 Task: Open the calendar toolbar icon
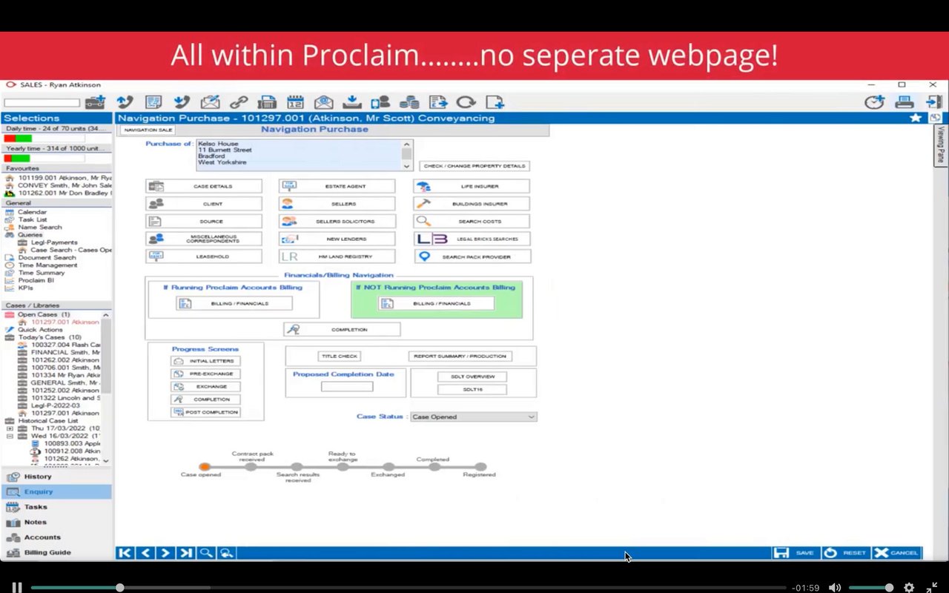(295, 102)
